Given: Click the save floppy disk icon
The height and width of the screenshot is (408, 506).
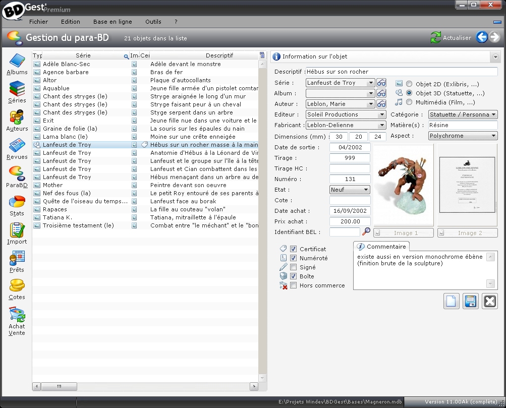Looking at the screenshot, I should click(x=470, y=301).
